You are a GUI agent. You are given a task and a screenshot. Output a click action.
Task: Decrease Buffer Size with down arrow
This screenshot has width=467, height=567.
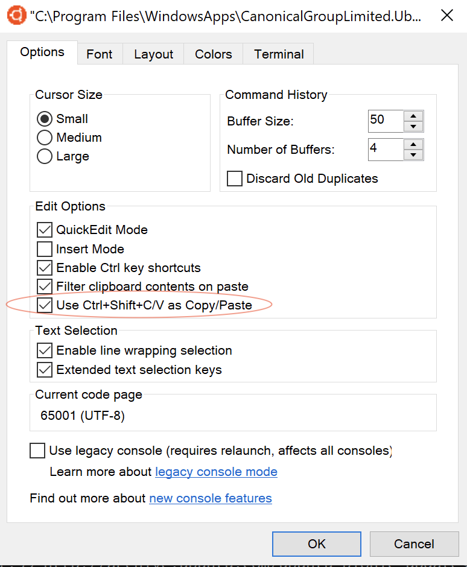pyautogui.click(x=413, y=127)
